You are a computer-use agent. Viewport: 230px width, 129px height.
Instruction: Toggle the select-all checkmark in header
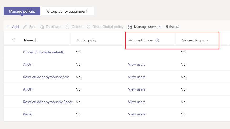click(x=14, y=39)
